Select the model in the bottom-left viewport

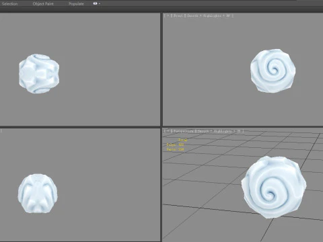[x=38, y=194]
